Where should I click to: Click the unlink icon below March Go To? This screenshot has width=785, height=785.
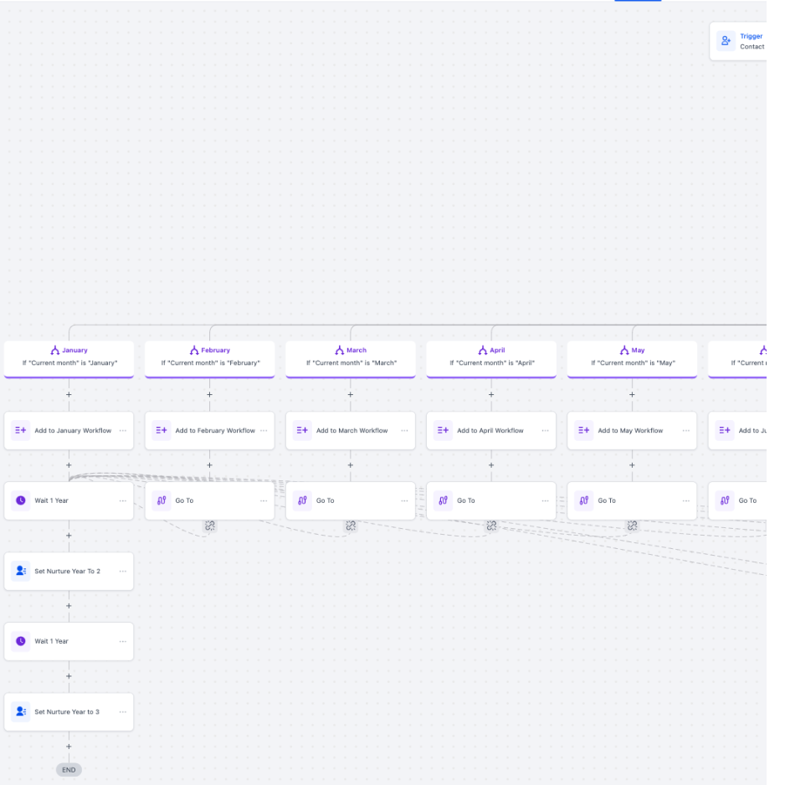351,526
